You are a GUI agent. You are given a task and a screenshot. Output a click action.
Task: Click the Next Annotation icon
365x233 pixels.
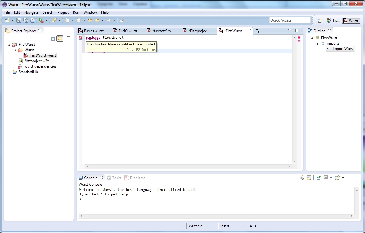(x=67, y=20)
